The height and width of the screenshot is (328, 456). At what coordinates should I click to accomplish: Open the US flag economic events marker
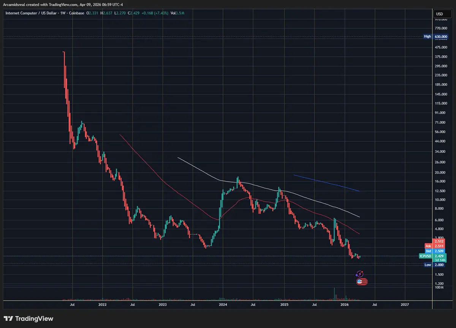(359, 282)
